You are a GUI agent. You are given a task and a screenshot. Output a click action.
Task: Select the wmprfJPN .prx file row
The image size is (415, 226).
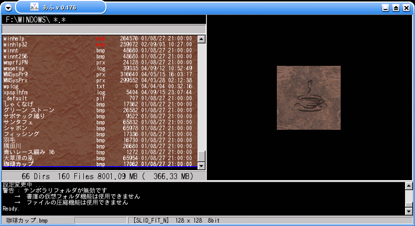click(100, 62)
